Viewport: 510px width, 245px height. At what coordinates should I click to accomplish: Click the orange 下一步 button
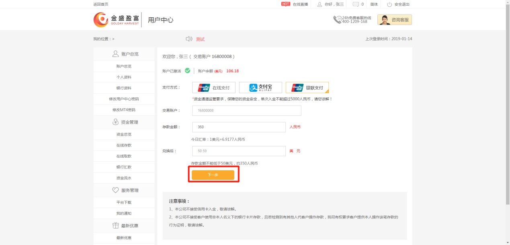click(x=213, y=175)
